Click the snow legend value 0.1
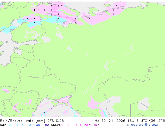This screenshot has width=165, height=127. pos(62,125)
